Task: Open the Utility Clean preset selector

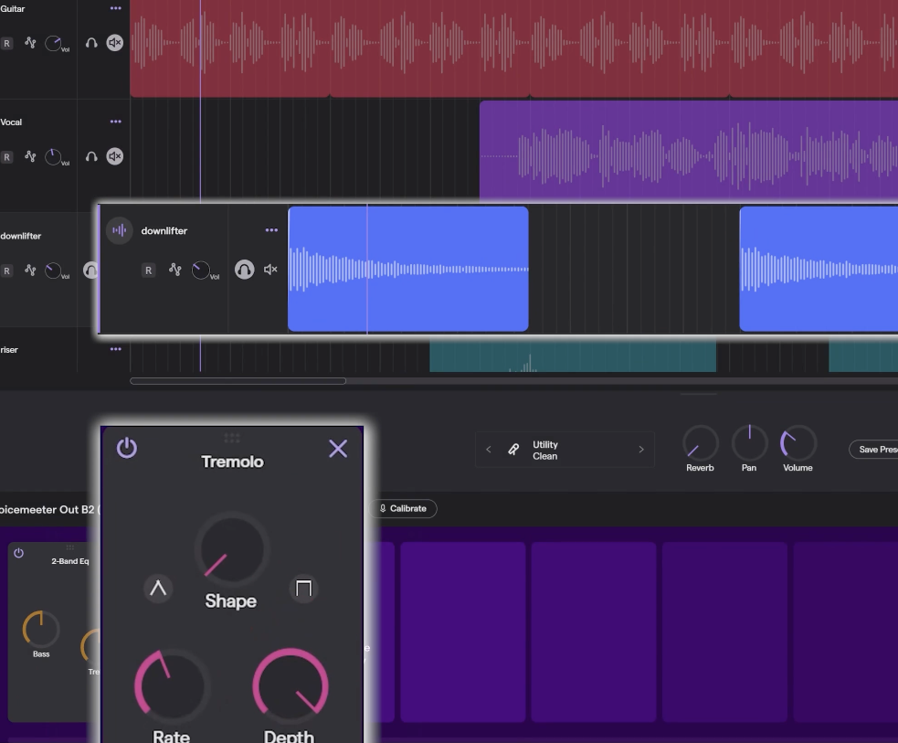Action: pyautogui.click(x=565, y=450)
